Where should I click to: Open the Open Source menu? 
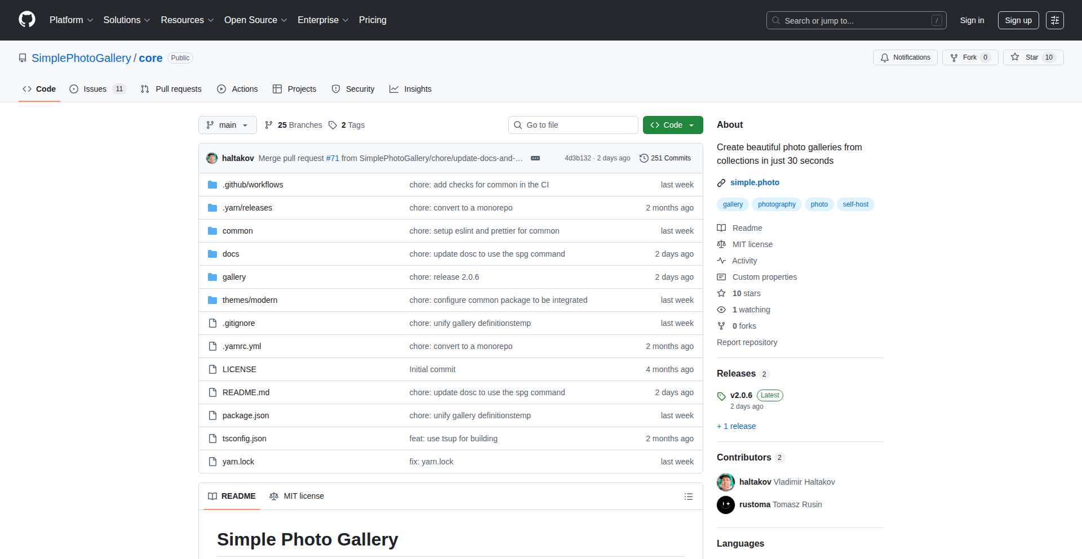[255, 20]
